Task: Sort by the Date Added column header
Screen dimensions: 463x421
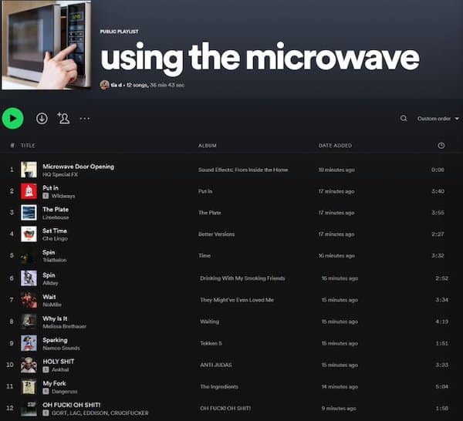Action: (x=335, y=145)
